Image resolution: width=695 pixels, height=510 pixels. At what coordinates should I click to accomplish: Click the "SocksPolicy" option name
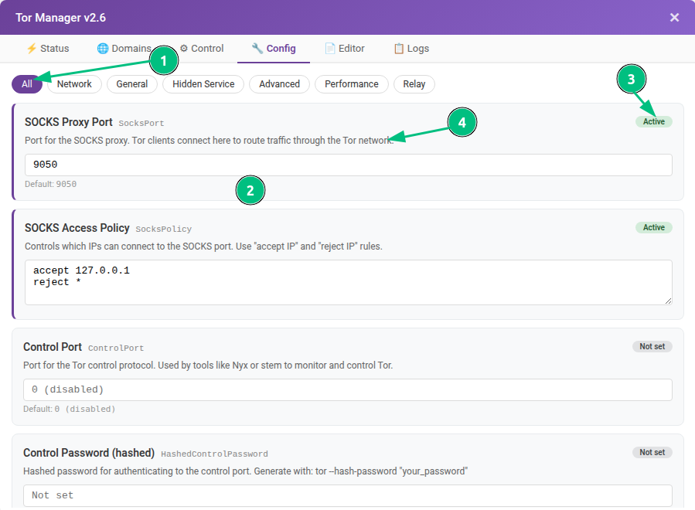click(x=164, y=229)
